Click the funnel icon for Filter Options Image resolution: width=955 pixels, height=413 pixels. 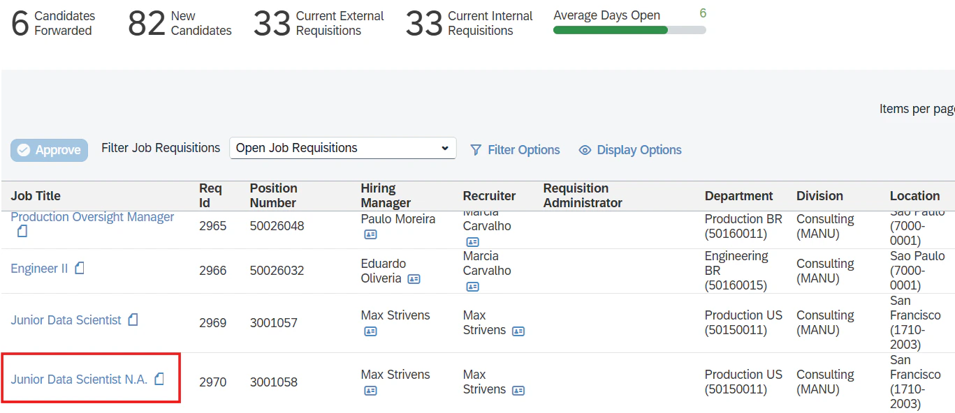(476, 150)
